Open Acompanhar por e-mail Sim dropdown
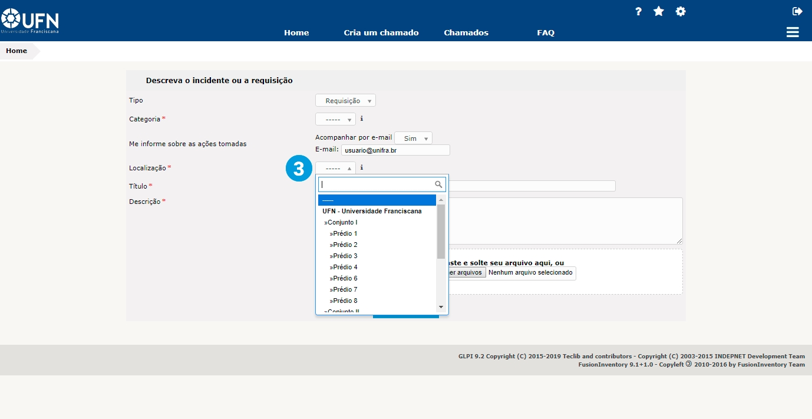812x419 pixels. (413, 138)
